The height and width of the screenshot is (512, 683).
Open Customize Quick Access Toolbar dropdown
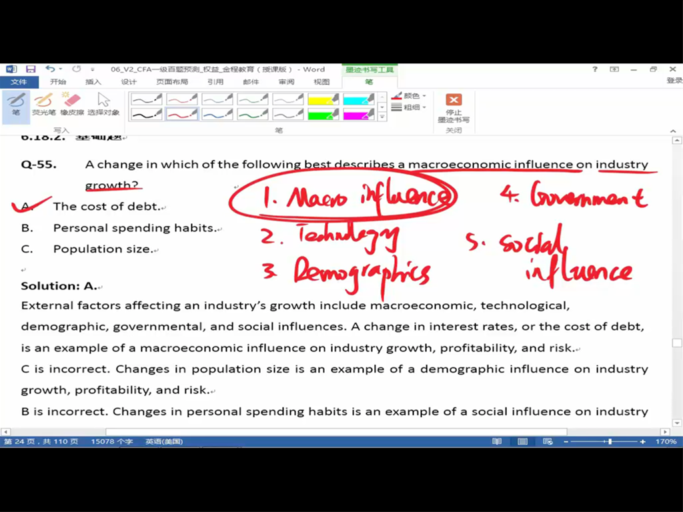[x=92, y=69]
